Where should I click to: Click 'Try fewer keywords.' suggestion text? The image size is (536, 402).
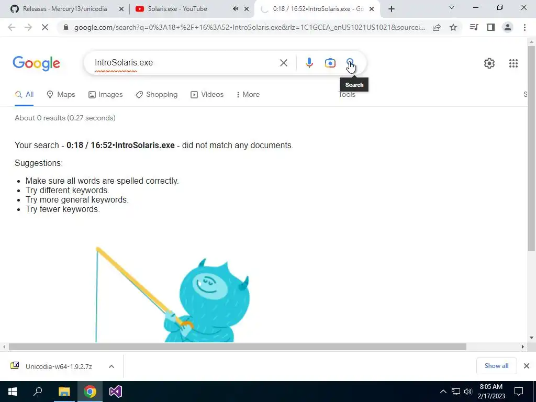pyautogui.click(x=63, y=209)
